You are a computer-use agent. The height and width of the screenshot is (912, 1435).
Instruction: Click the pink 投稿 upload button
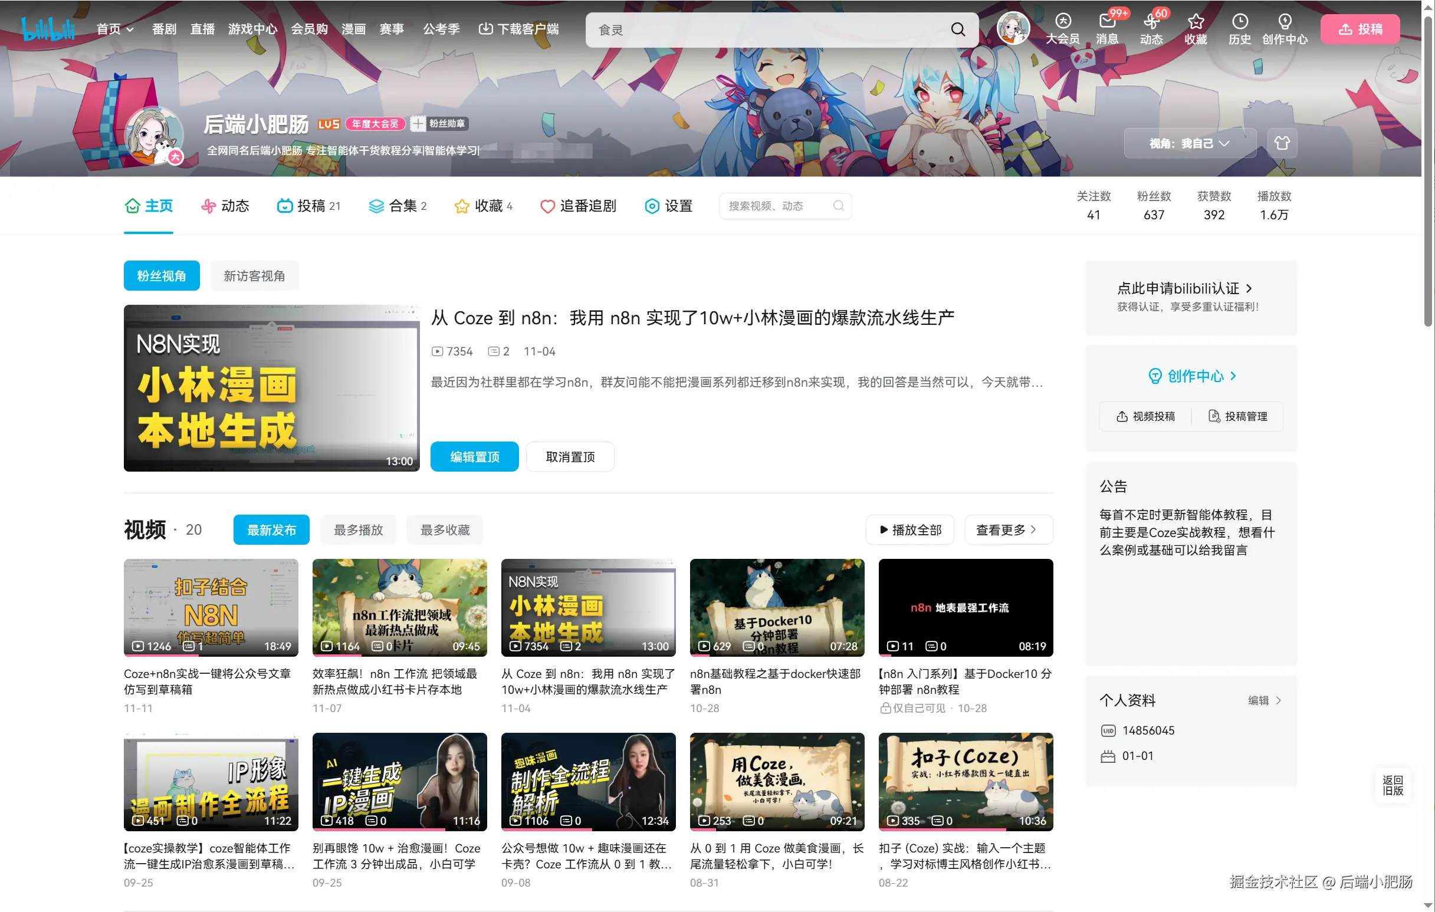1360,29
